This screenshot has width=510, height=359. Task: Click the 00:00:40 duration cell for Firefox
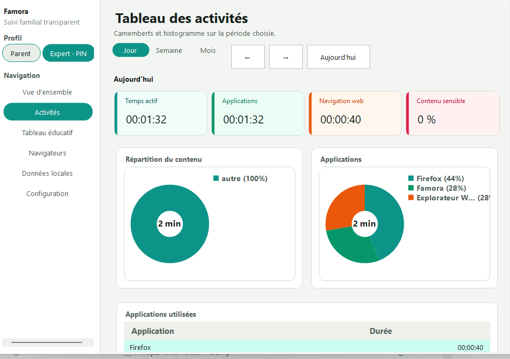pos(470,347)
